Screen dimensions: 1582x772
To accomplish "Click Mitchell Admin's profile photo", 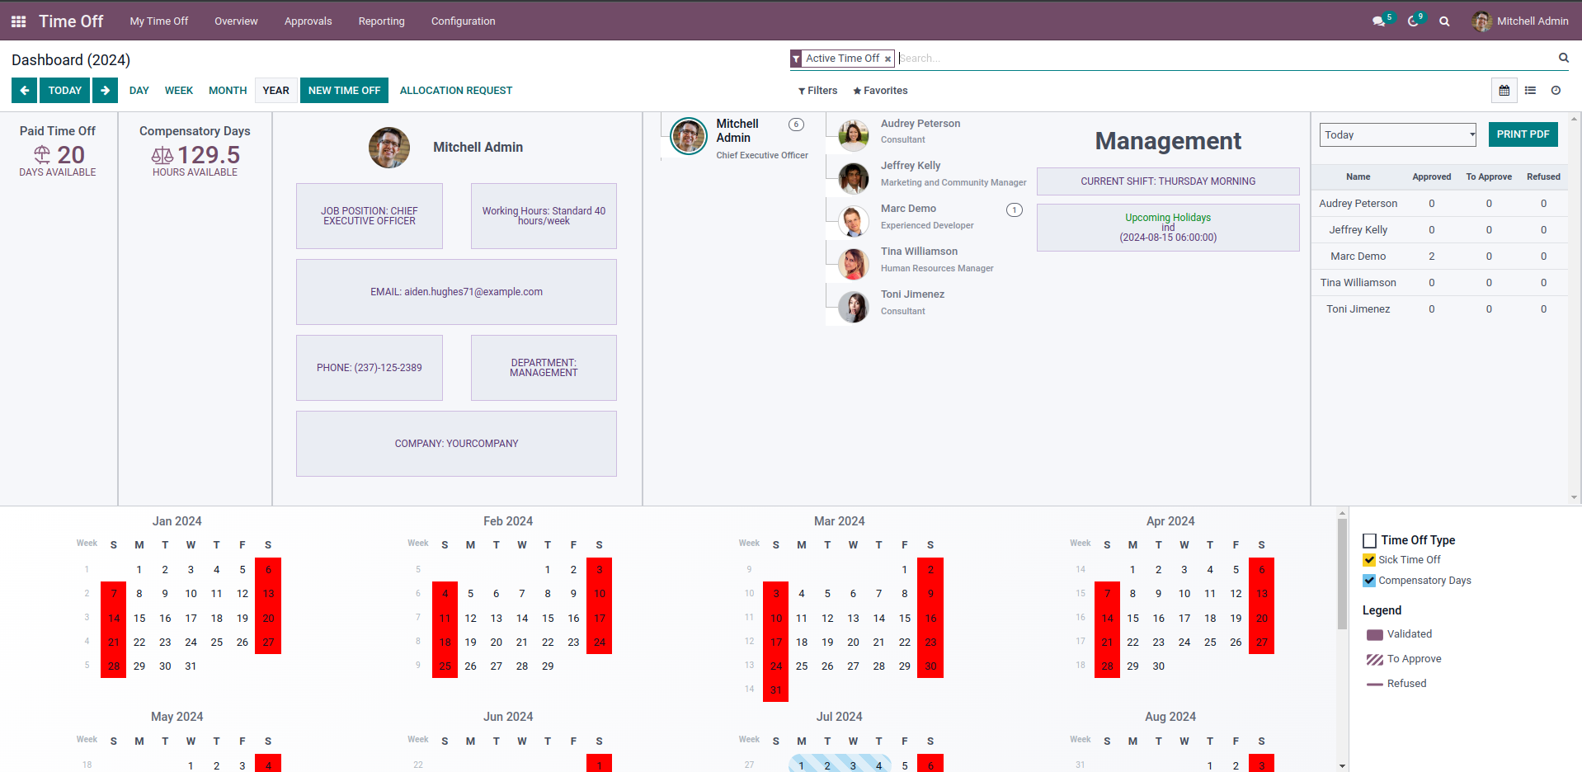I will click(x=389, y=148).
